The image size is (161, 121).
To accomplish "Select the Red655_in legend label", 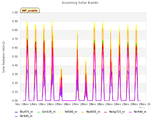I will tap(93, 112).
